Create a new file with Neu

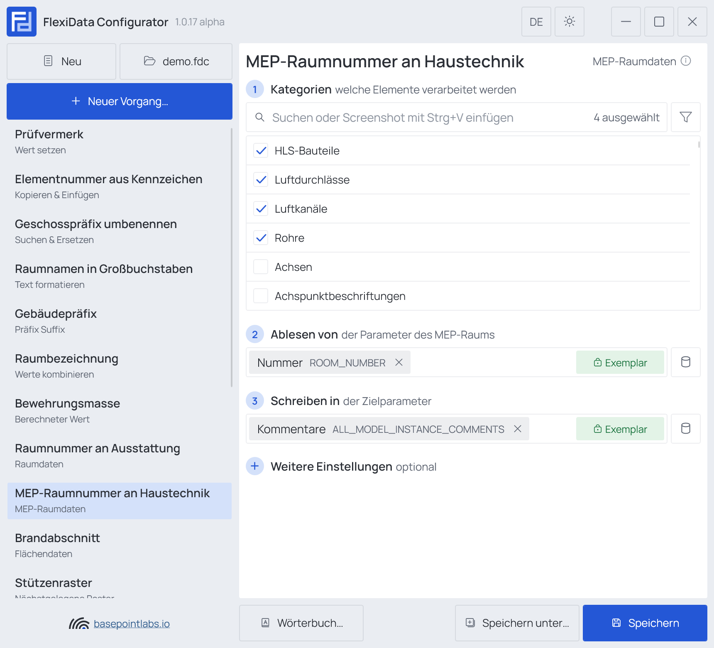[61, 61]
